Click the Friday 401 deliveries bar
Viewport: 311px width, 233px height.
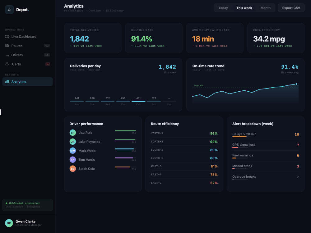click(x=138, y=101)
